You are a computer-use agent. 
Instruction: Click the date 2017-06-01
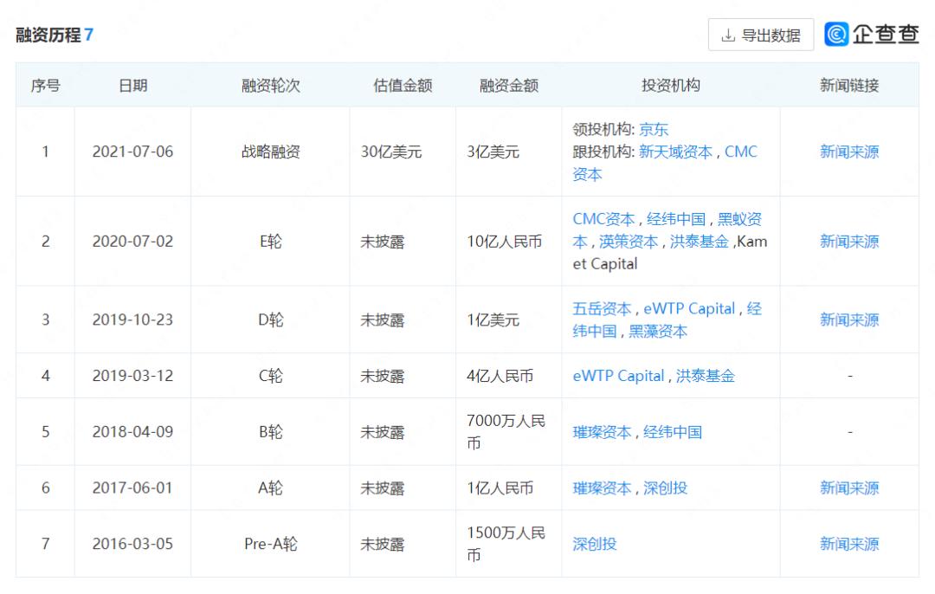click(133, 487)
